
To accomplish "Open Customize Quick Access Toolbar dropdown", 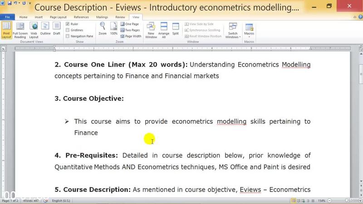I will 30,3.
